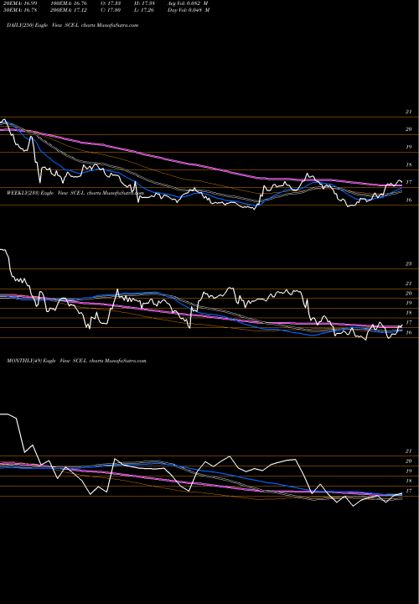Image resolution: width=419 pixels, height=604 pixels.
Task: Click the low price L: 17.26
Action: point(144,10)
